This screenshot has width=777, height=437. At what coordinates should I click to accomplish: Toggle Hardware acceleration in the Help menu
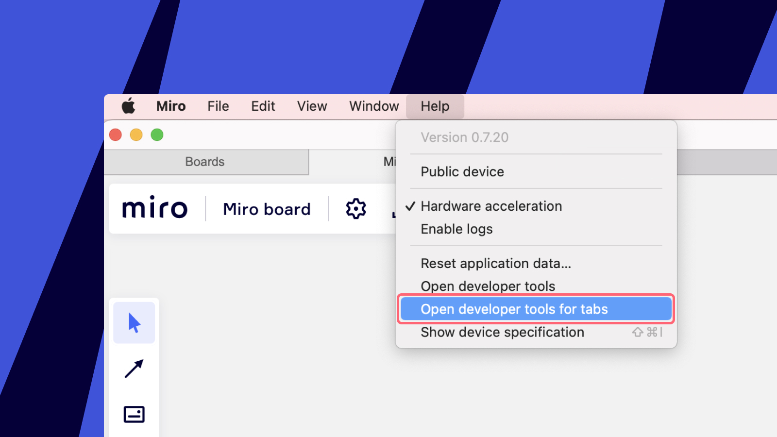(x=491, y=206)
